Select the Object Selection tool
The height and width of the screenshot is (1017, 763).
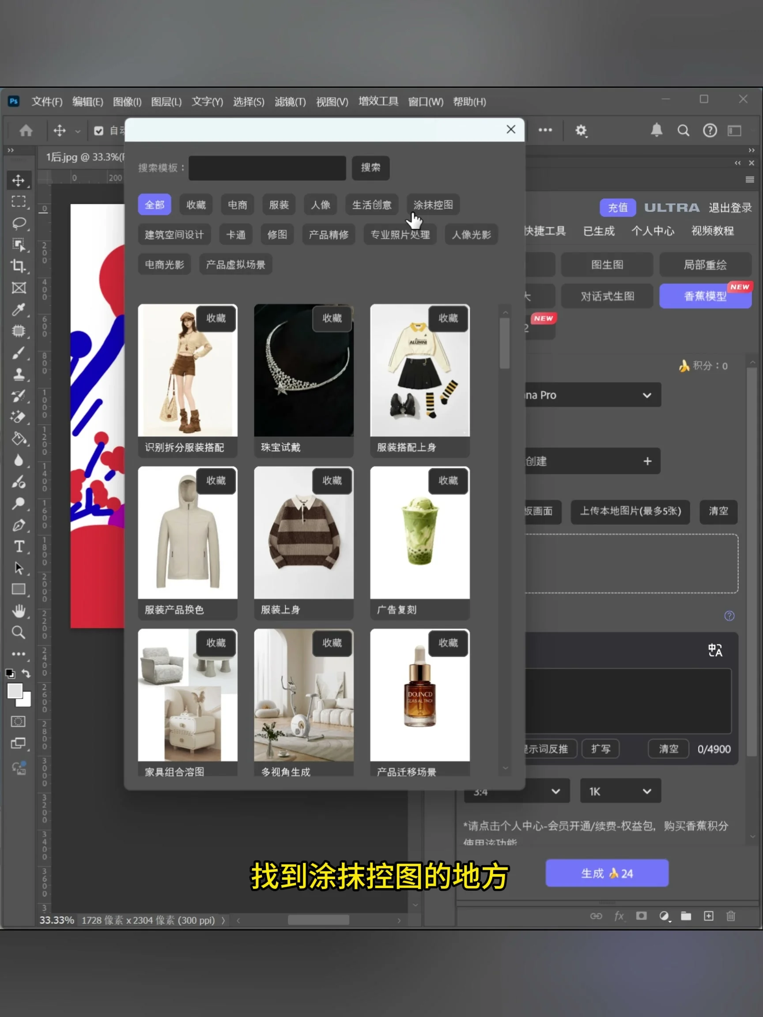point(19,245)
